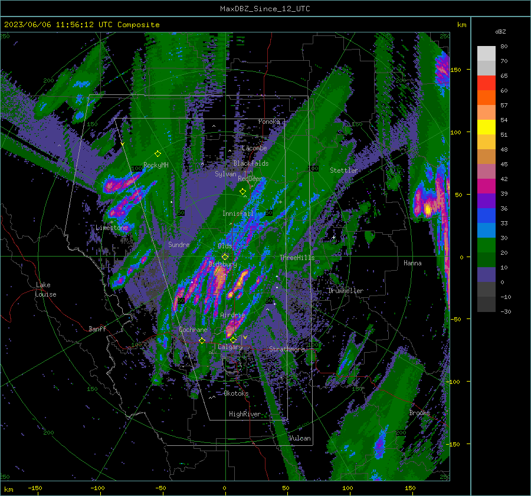Select the bright yellow 54 to 51 swatch
The image size is (531, 496).
486,127
